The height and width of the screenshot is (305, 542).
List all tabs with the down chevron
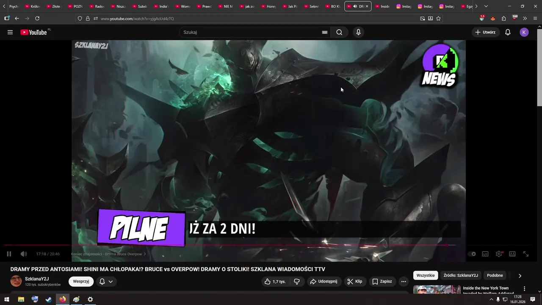click(486, 6)
